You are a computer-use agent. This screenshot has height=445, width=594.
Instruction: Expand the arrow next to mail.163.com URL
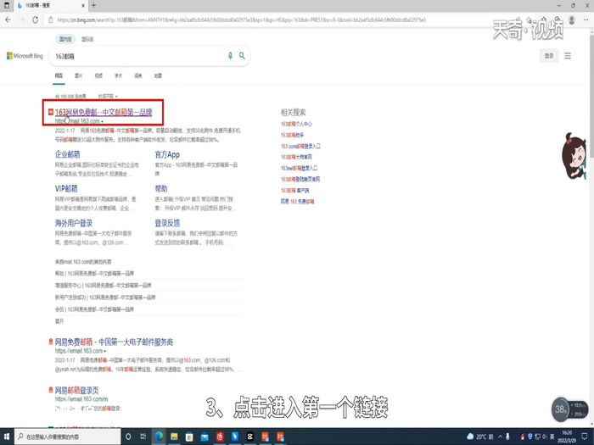pyautogui.click(x=102, y=121)
